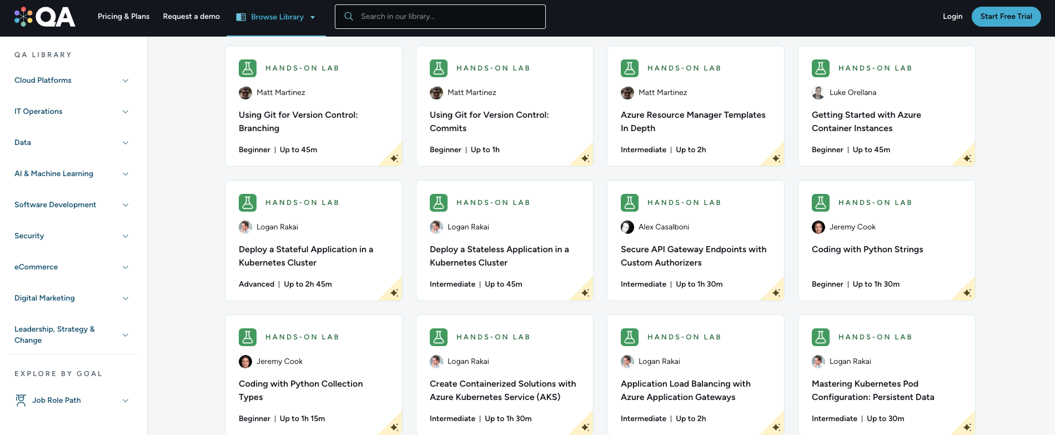Click sparkle corner icon on Python Strings card

click(967, 293)
